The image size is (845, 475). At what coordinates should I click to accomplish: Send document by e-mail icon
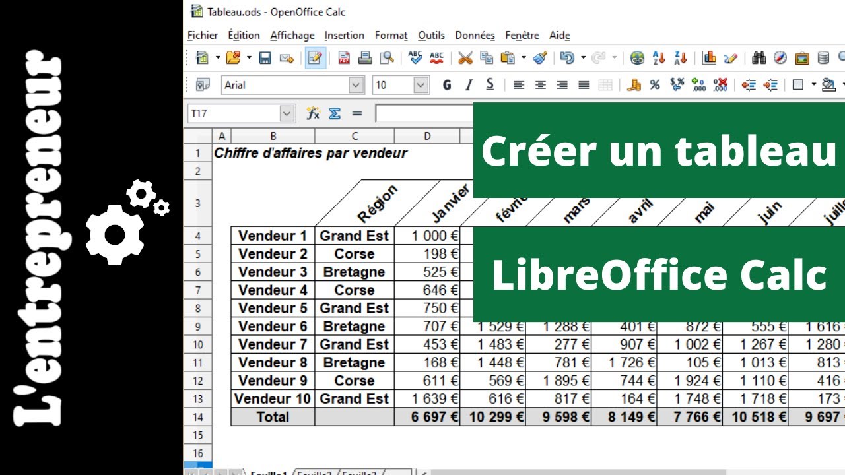[x=286, y=58]
